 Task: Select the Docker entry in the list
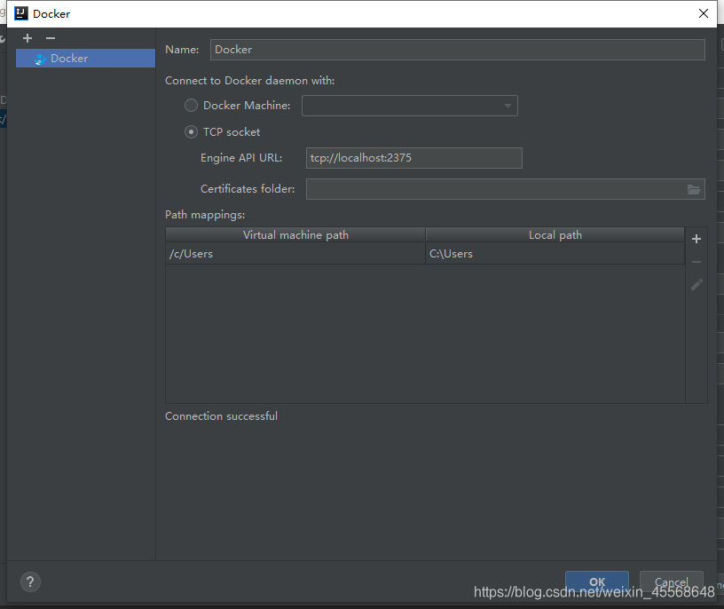point(85,59)
